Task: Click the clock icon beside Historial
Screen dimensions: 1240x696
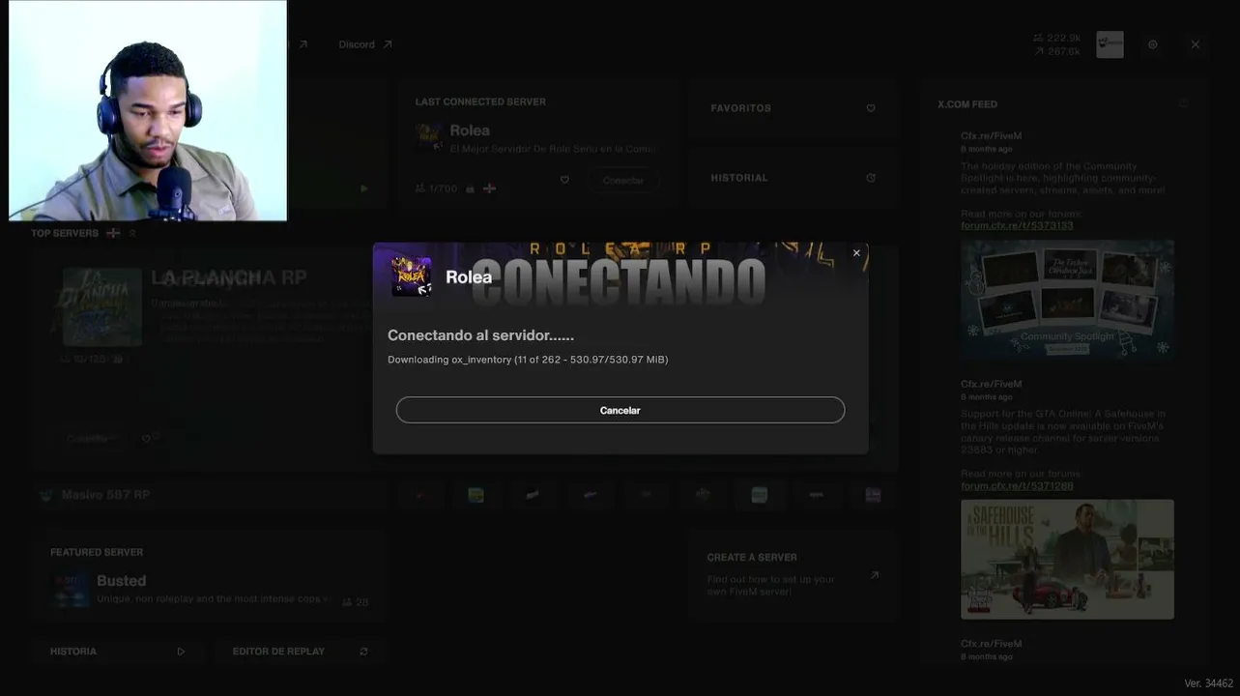Action: click(x=871, y=178)
